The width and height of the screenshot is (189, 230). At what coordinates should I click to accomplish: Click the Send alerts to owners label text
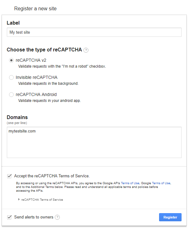pyautogui.click(x=34, y=217)
